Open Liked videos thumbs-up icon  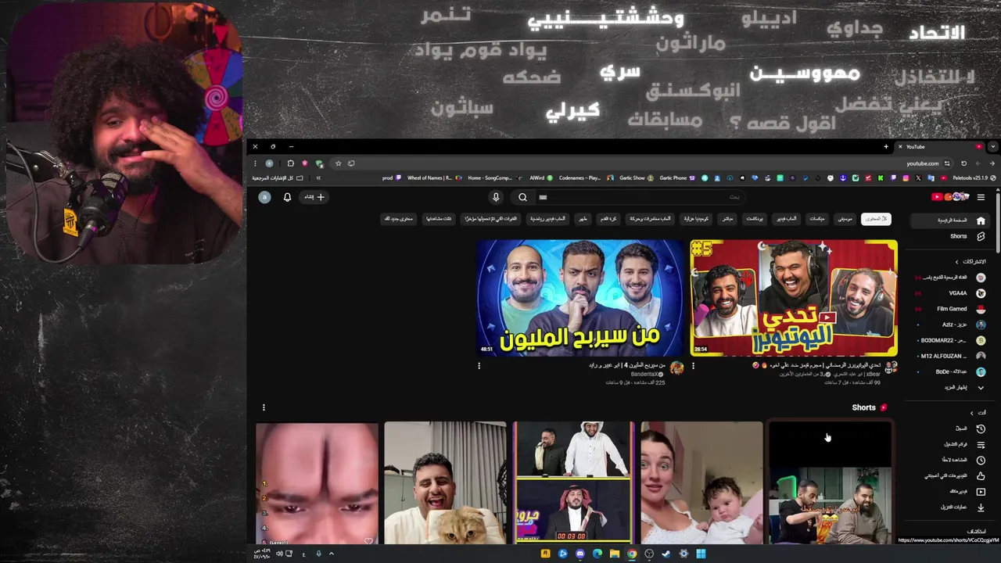(x=981, y=475)
